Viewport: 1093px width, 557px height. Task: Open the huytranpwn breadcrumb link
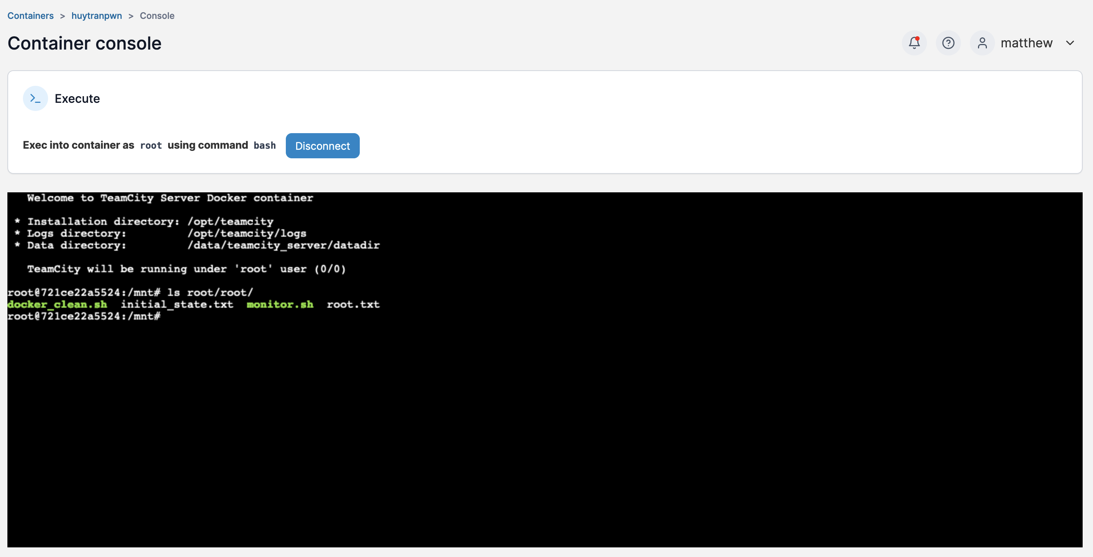click(x=96, y=16)
